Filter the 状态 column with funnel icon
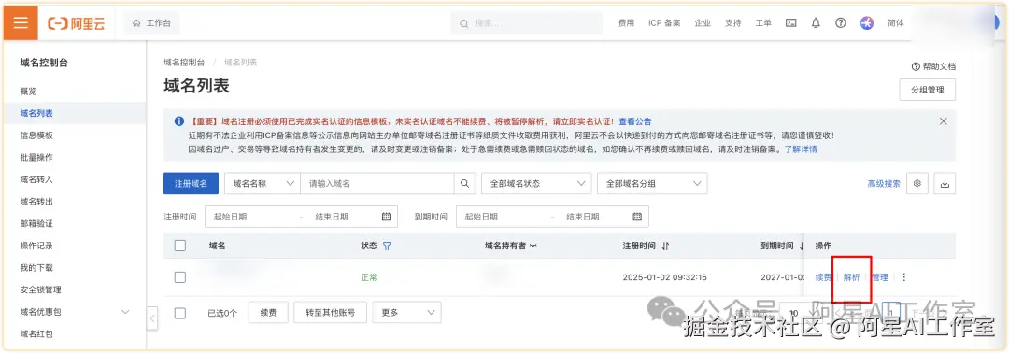1009x353 pixels. click(x=387, y=246)
